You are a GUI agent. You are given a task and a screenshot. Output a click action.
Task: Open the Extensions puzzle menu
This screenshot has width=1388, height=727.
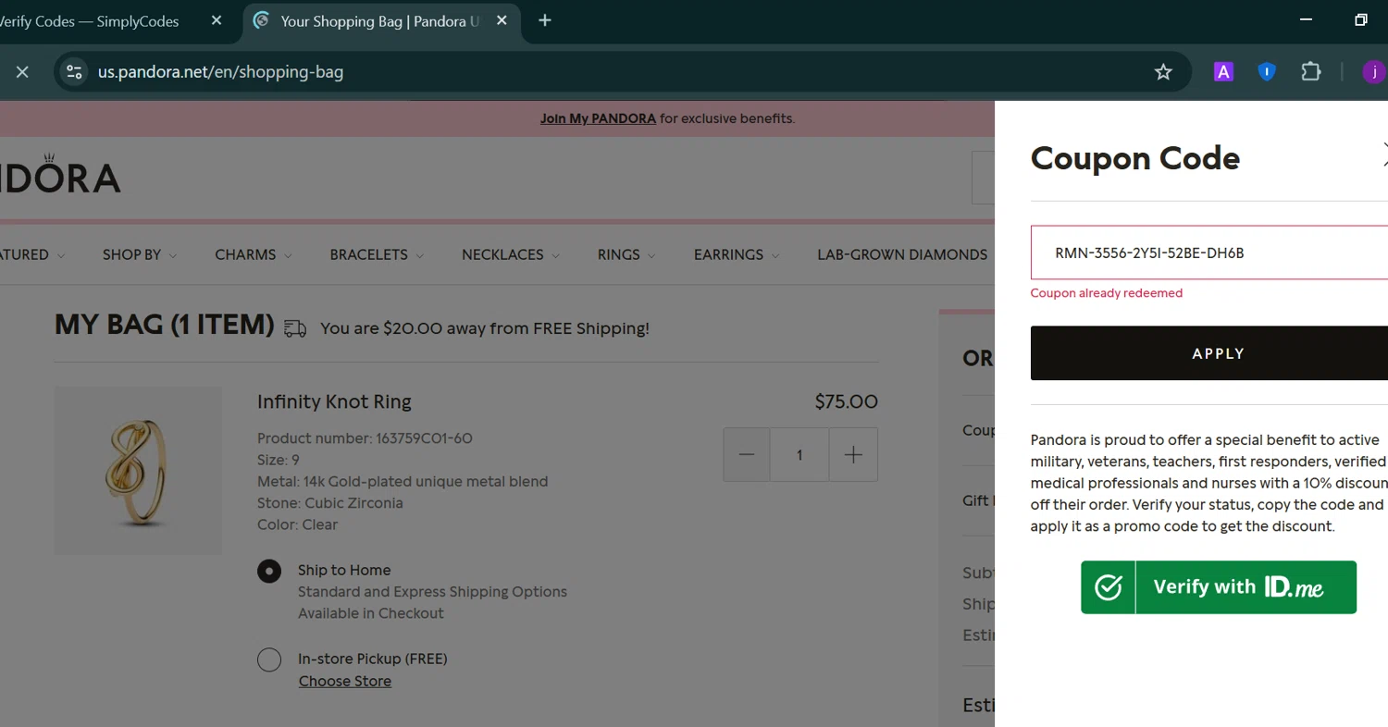click(x=1311, y=72)
